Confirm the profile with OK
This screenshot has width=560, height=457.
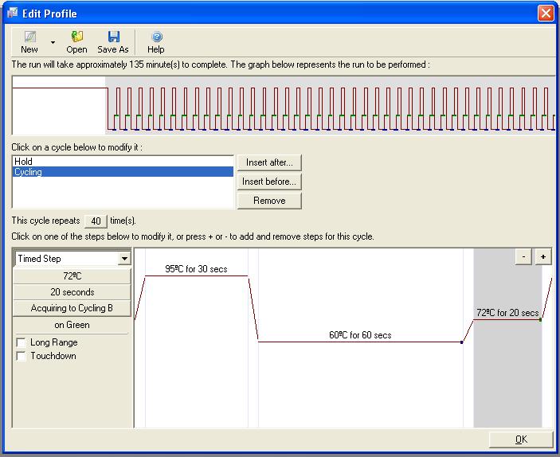point(521,439)
